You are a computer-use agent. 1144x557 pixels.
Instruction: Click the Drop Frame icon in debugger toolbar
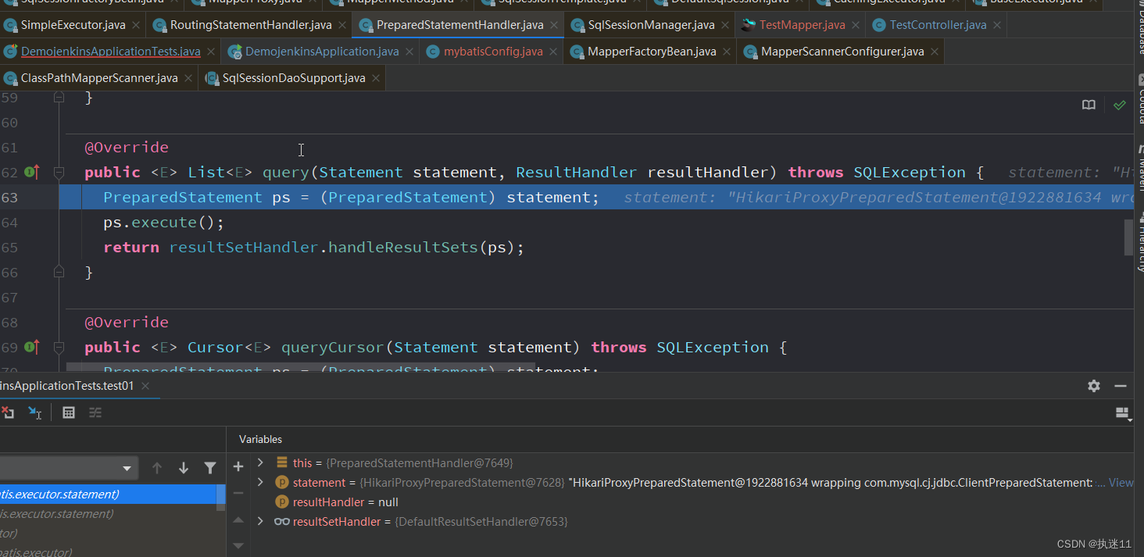pos(8,412)
